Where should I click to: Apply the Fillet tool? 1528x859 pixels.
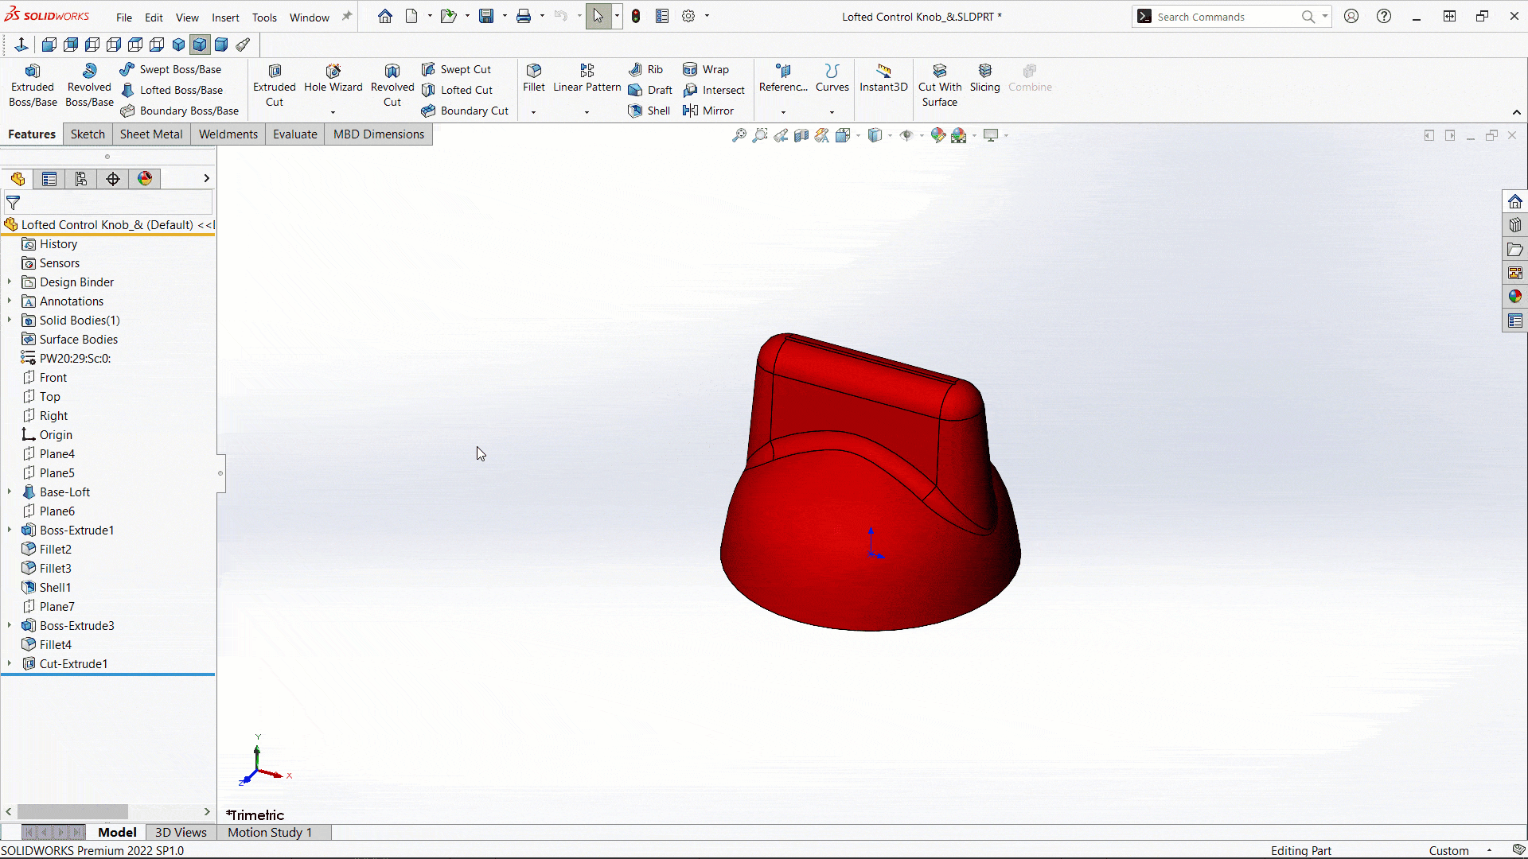(x=534, y=78)
